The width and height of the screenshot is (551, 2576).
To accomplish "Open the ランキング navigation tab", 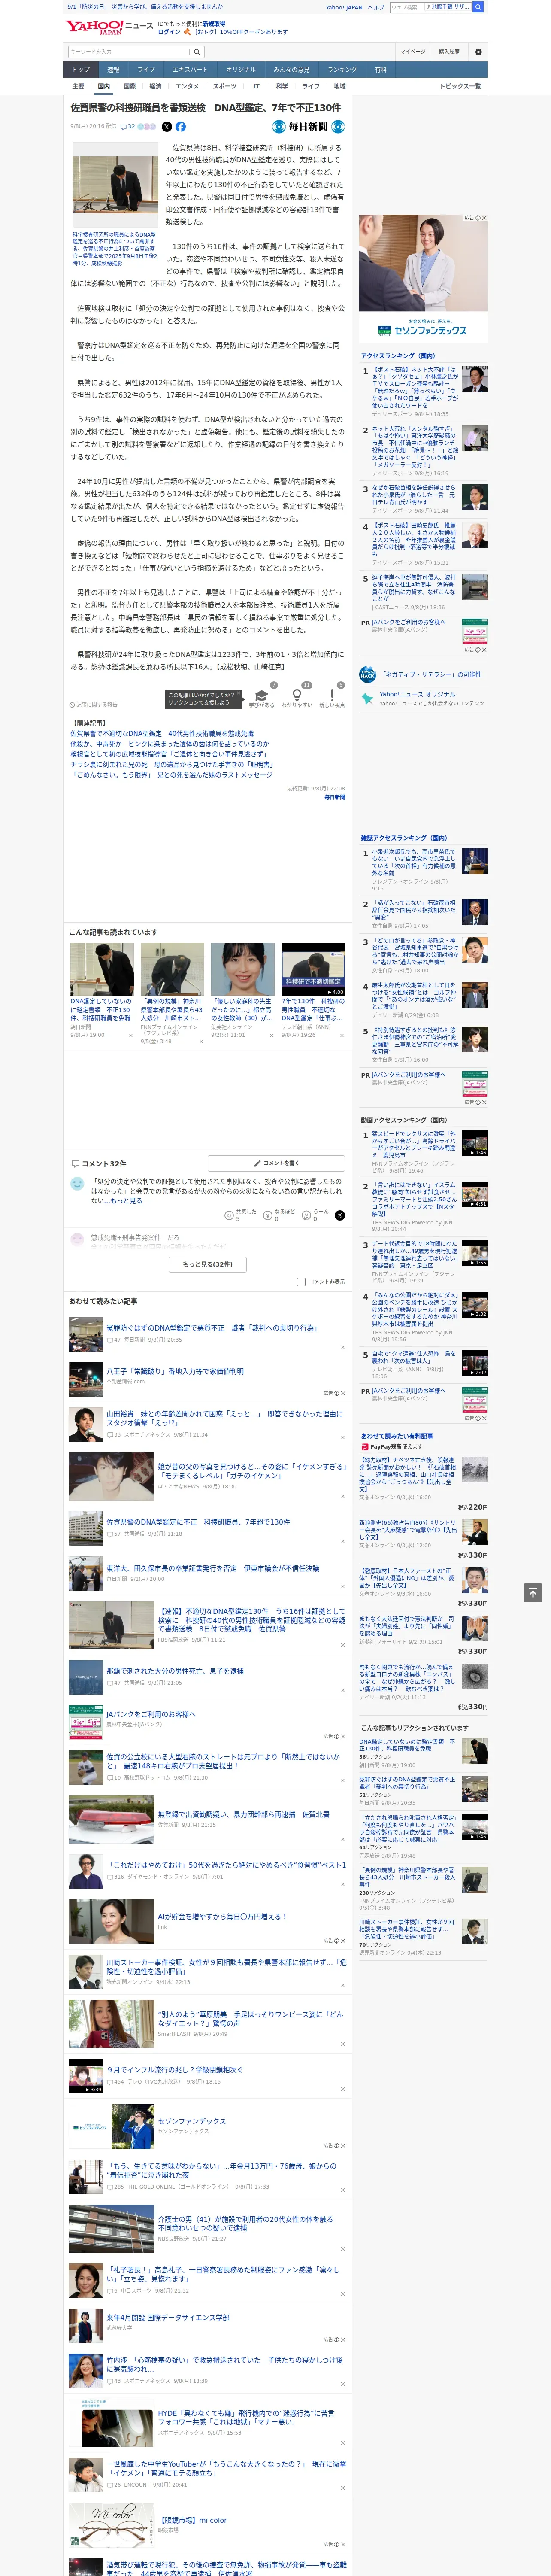I will (342, 70).
